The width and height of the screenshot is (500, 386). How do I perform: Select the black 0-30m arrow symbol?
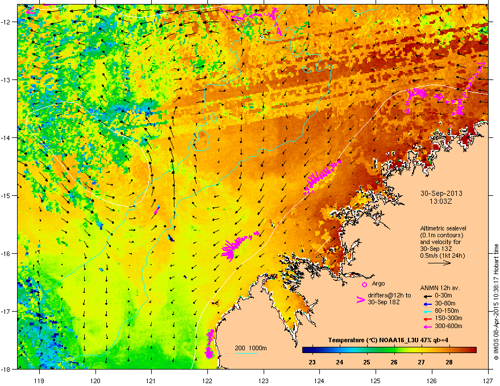(x=427, y=296)
